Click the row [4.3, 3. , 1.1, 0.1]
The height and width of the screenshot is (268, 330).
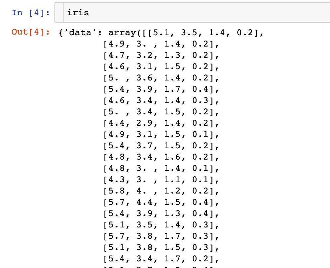[x=161, y=180]
